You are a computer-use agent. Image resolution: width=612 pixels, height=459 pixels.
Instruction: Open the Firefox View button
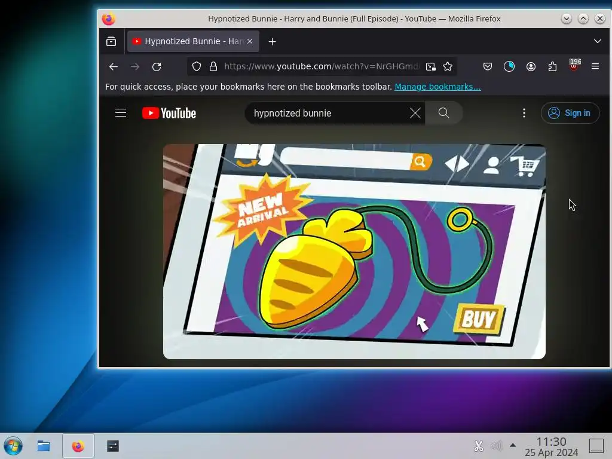coord(111,41)
